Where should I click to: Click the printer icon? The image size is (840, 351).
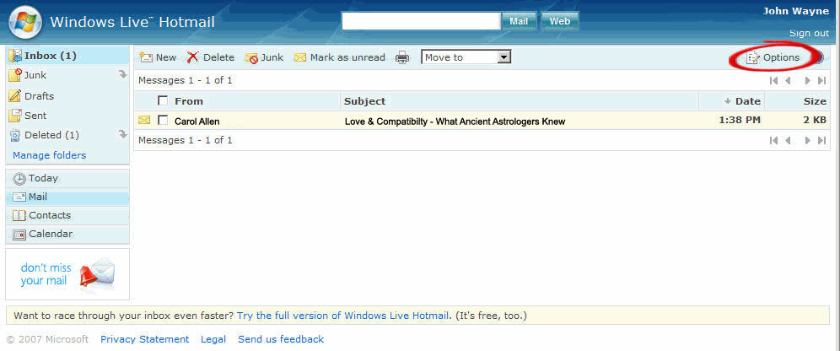tap(402, 57)
